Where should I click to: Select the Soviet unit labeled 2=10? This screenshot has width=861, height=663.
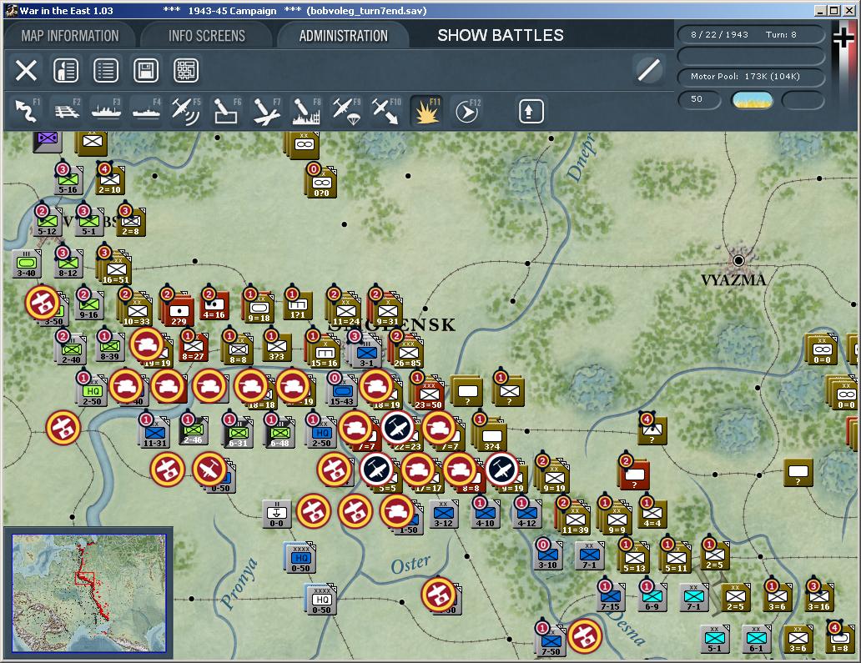coord(109,180)
